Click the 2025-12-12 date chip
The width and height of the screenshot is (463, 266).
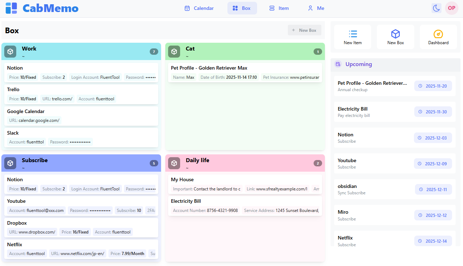(x=433, y=215)
